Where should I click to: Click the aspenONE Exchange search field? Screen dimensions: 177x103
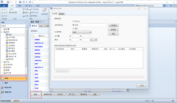tap(149, 5)
